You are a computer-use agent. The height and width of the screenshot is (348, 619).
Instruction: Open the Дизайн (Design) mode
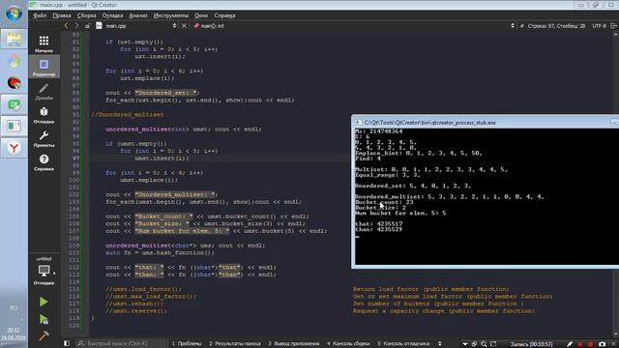(x=44, y=91)
